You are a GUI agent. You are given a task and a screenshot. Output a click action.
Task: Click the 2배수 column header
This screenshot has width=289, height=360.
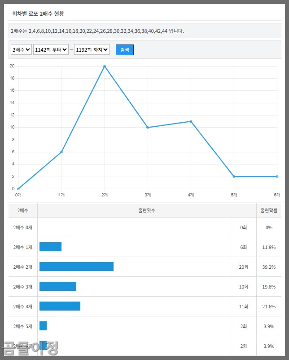tap(23, 210)
